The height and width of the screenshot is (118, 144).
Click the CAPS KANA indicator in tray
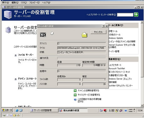[x=131, y=110]
